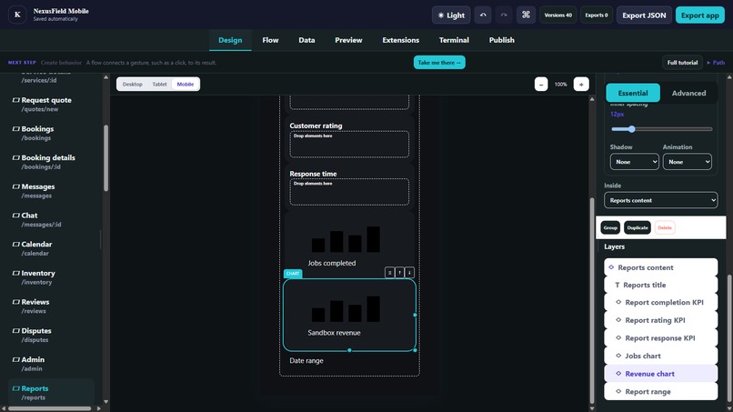Screen dimensions: 733x412
Task: Click Reports content layer diamond icon
Action: pos(611,267)
